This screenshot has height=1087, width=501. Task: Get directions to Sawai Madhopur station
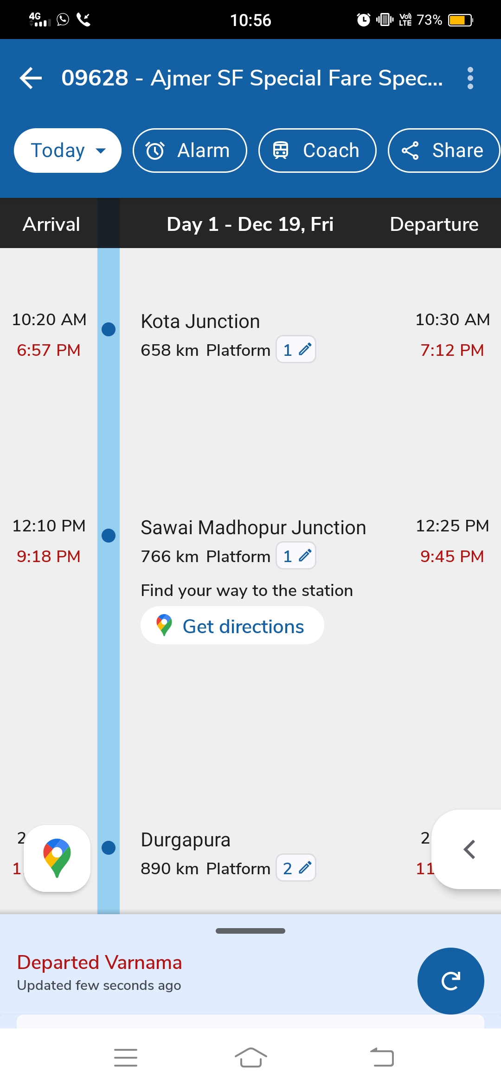point(232,626)
